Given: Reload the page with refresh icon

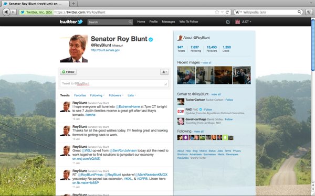Looking at the screenshot, I should [227, 12].
